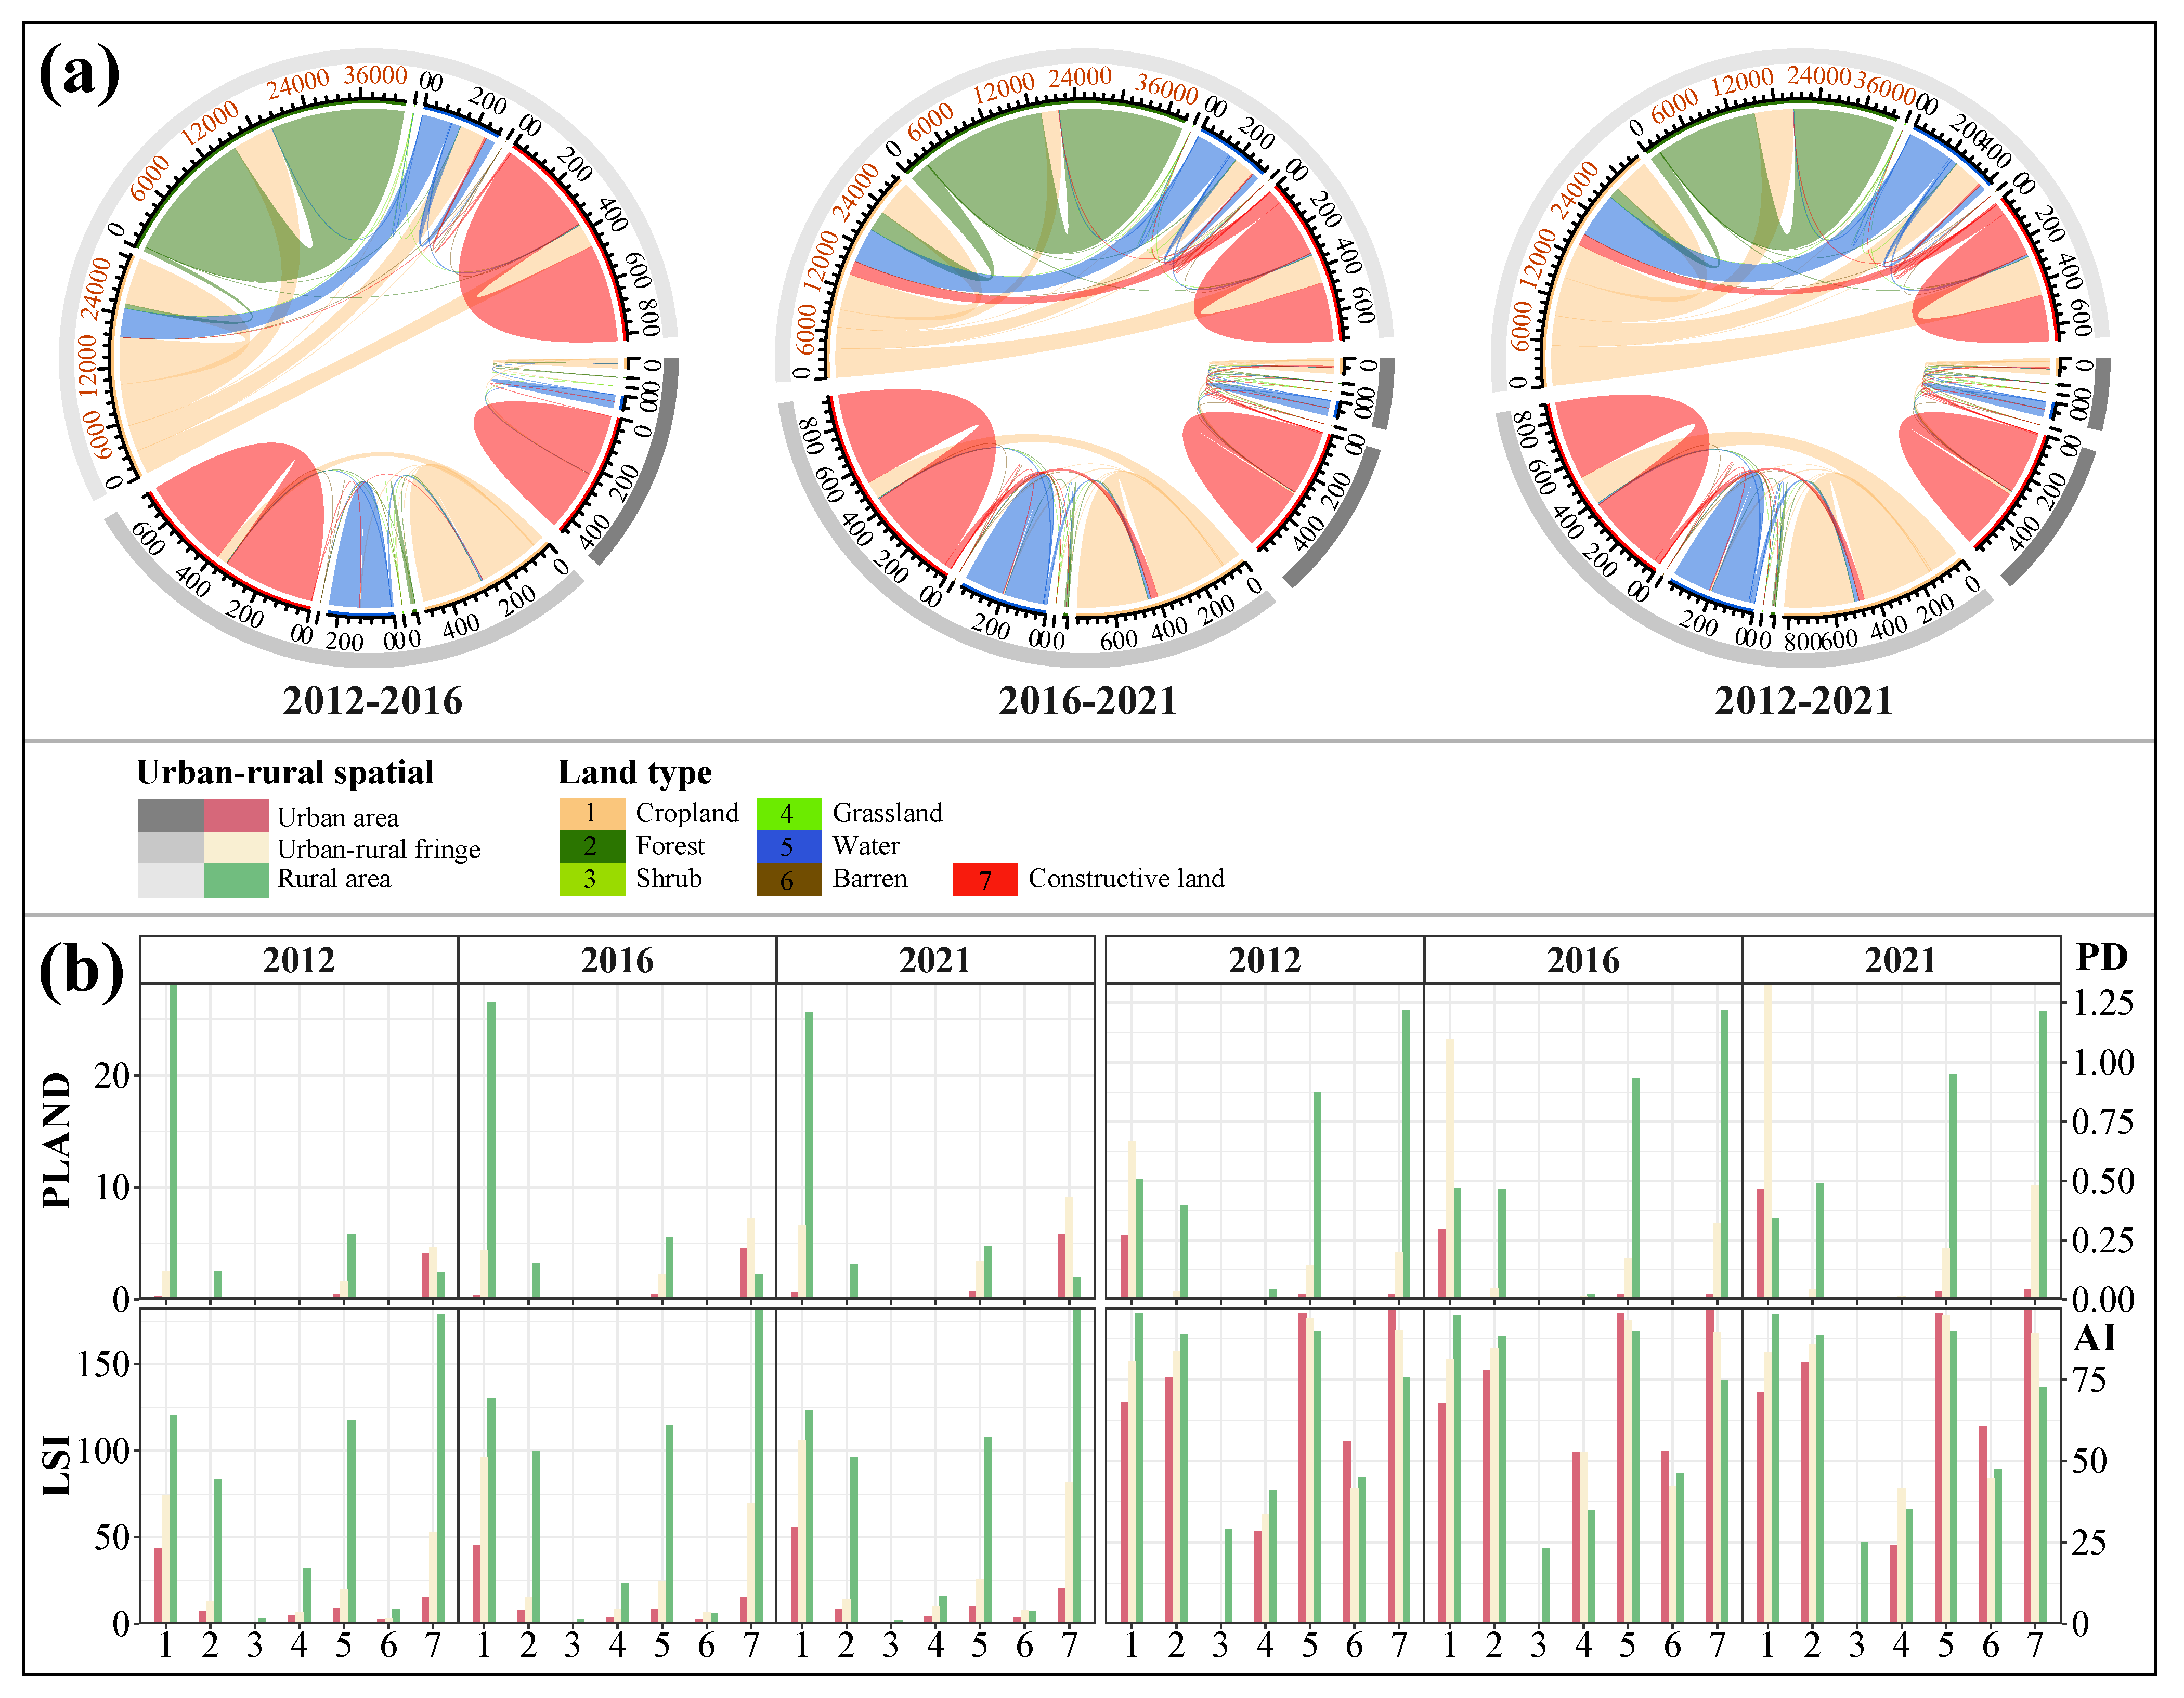
Task: Click the 2012-2021 chord diagram title
Action: pos(1804,701)
